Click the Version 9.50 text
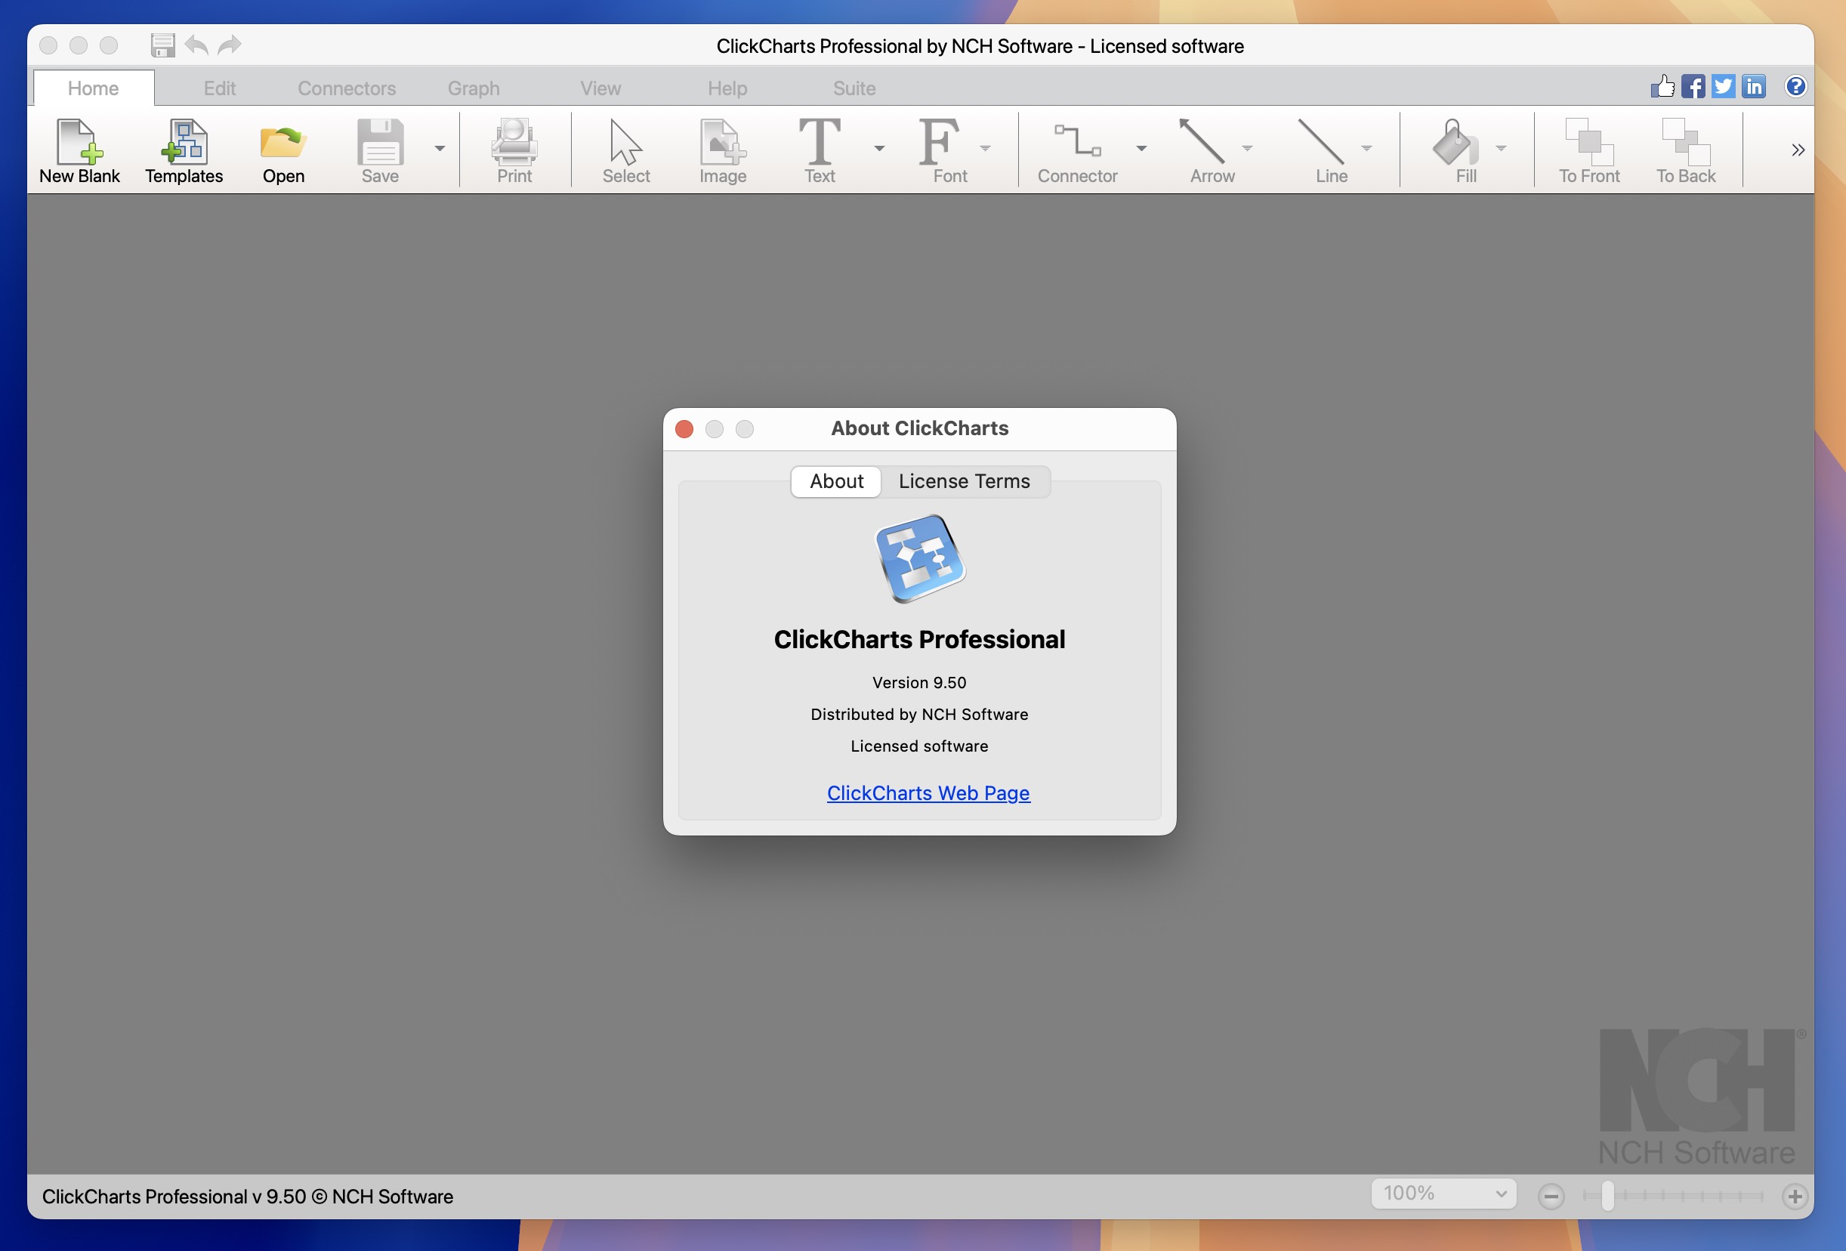 (x=919, y=682)
